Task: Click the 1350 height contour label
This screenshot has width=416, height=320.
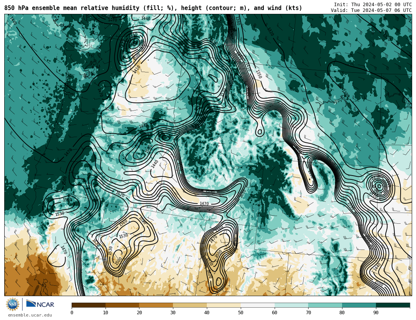Action: tap(259, 74)
